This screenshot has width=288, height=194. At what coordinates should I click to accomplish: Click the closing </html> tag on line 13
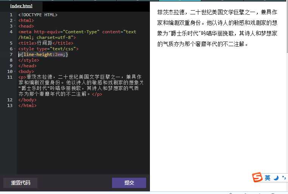click(x=27, y=106)
